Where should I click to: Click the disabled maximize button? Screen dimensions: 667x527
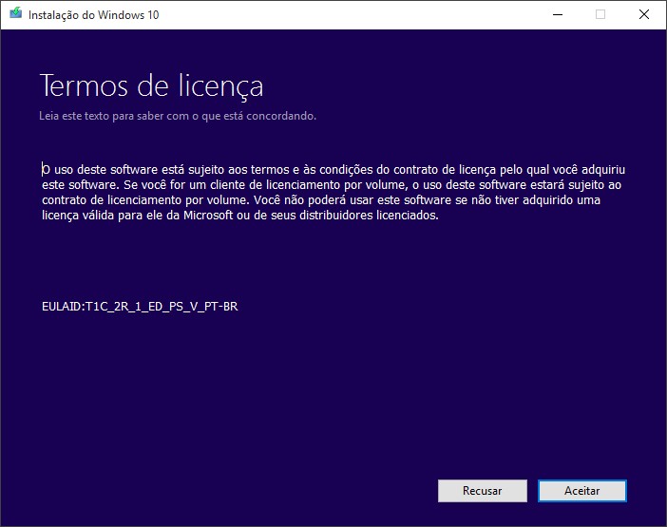point(600,14)
